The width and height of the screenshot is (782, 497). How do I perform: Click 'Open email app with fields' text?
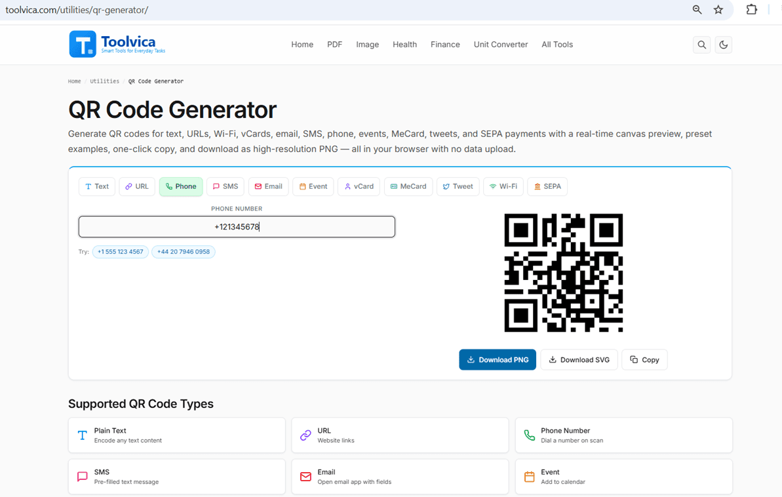pos(354,482)
